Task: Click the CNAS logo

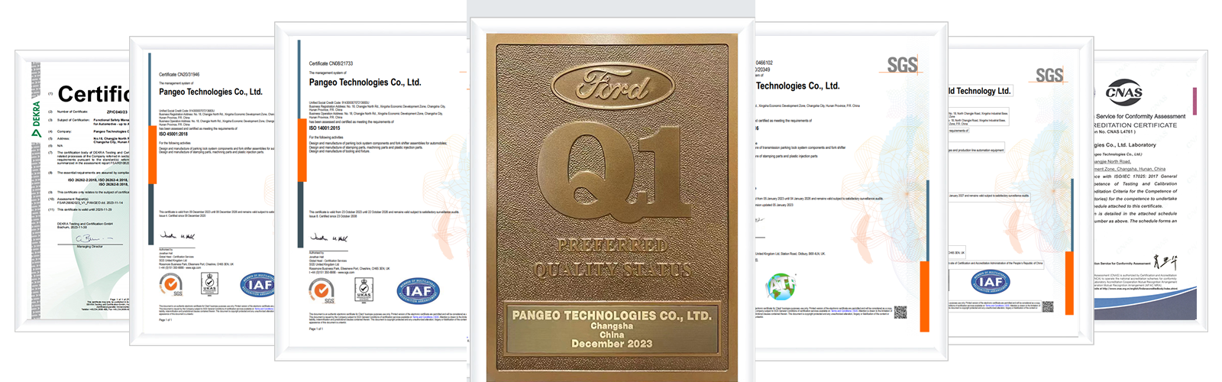Action: click(x=1124, y=92)
